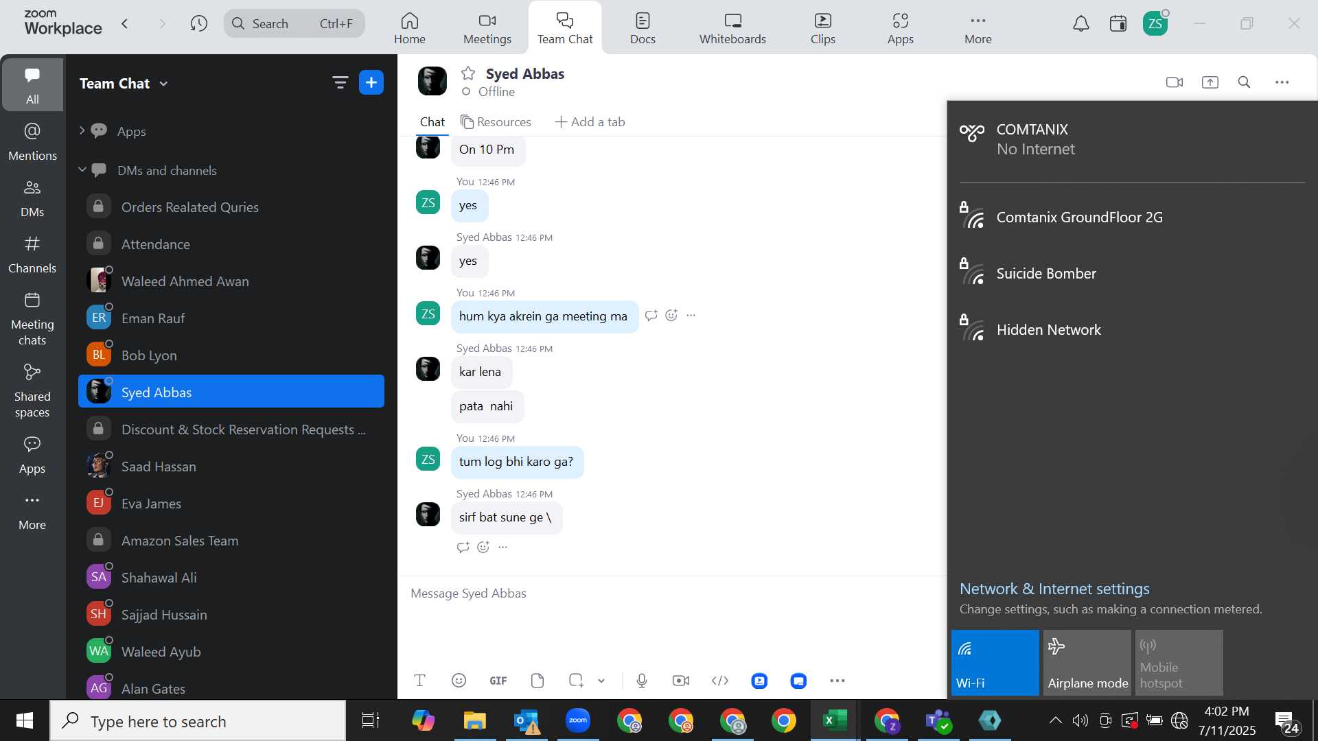1318x741 pixels.
Task: Click the share screen icon in chat header
Action: (x=1210, y=82)
